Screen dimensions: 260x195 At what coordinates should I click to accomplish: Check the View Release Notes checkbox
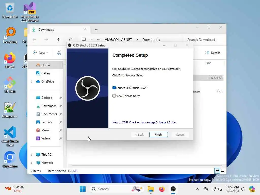click(114, 96)
